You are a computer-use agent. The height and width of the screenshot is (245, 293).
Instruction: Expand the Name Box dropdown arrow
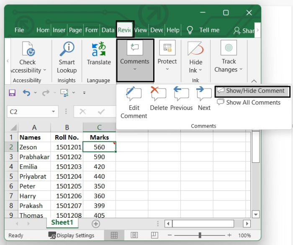tap(54, 112)
